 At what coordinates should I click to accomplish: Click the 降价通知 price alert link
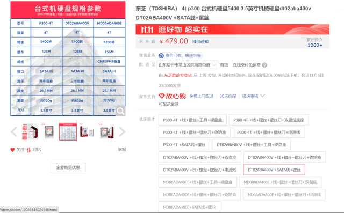click(200, 42)
